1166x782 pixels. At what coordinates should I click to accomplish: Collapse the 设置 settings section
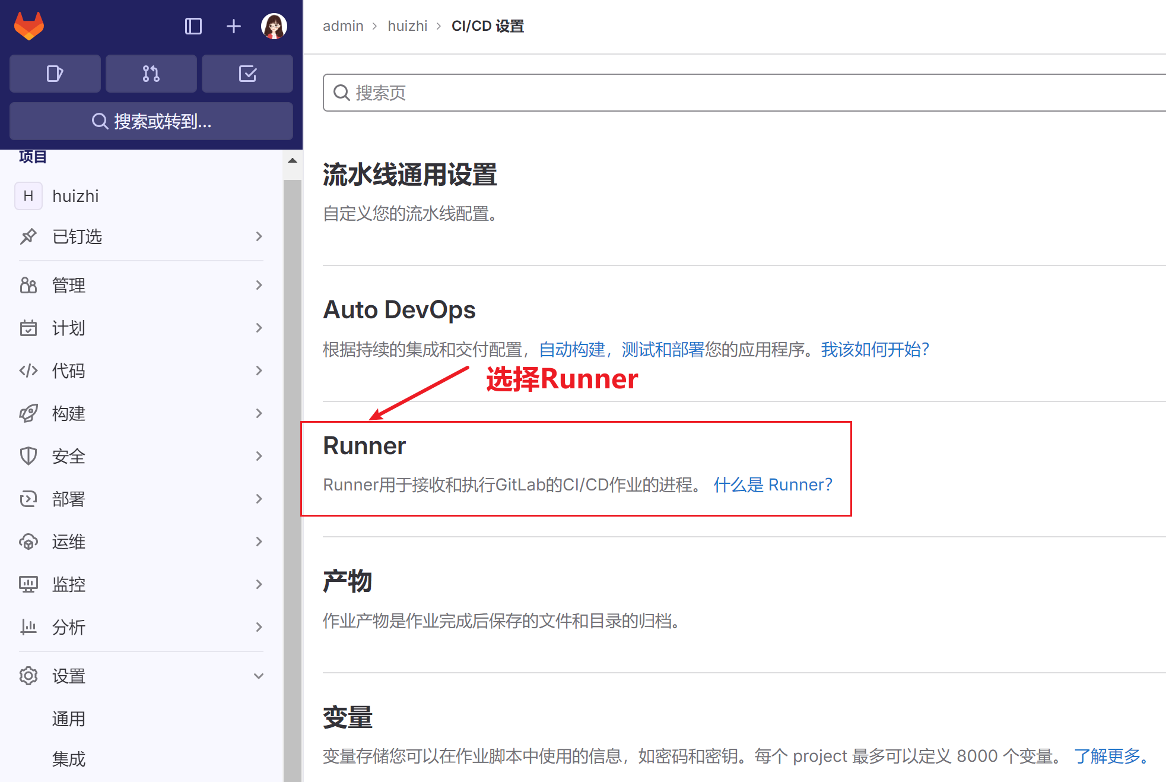click(x=141, y=676)
